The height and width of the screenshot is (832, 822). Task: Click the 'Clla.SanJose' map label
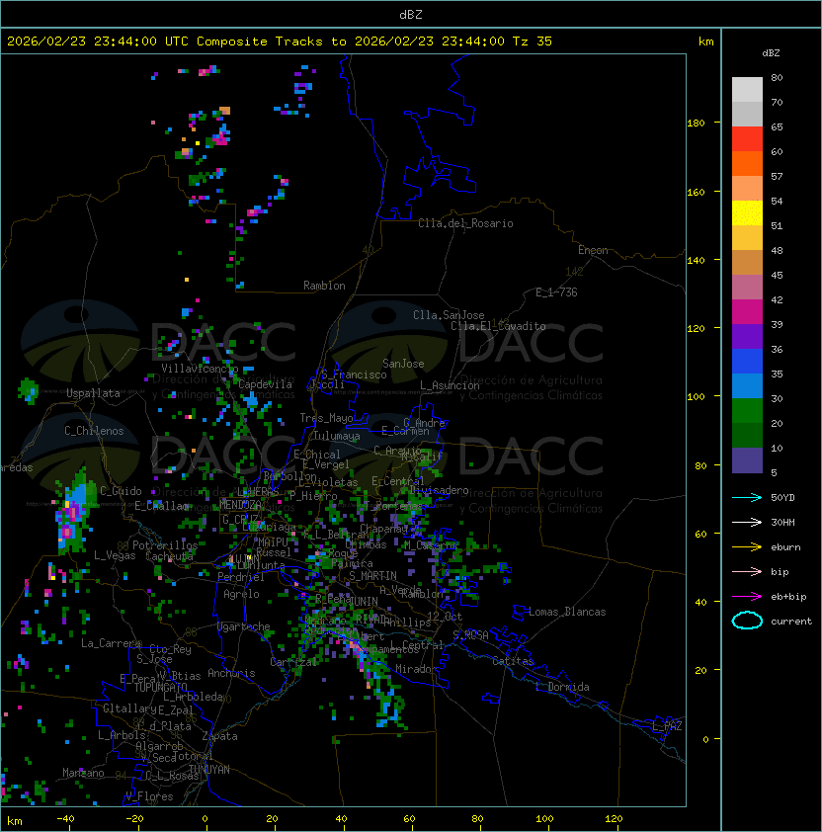coord(449,315)
